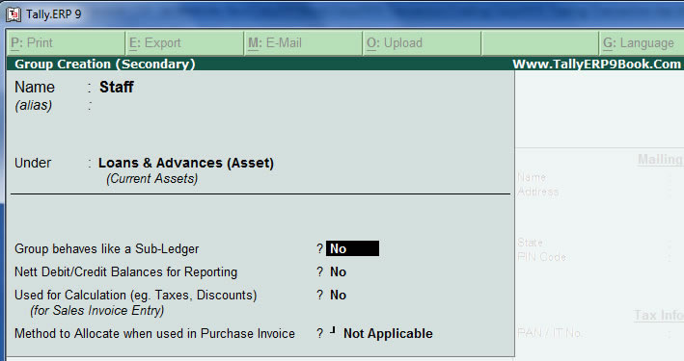Click Used for Calculation (eg. Taxes, Discounts) label
This screenshot has height=361, width=684.
click(136, 296)
